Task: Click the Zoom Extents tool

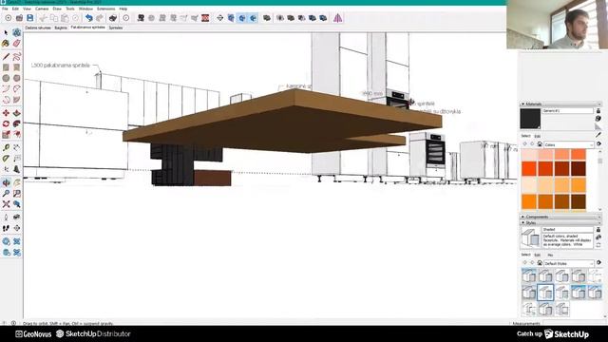Action: click(6, 204)
